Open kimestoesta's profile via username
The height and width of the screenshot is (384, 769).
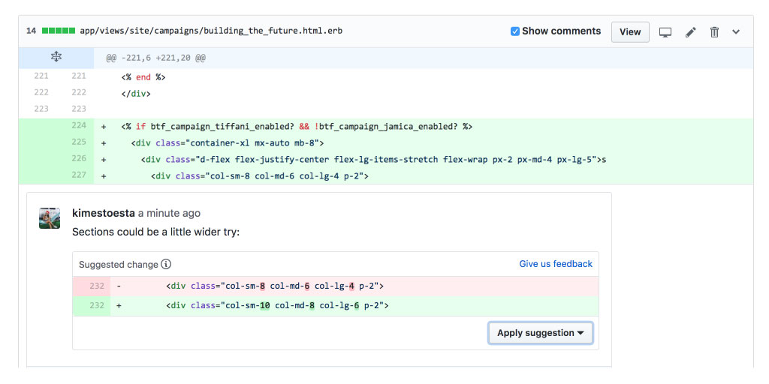pyautogui.click(x=104, y=213)
